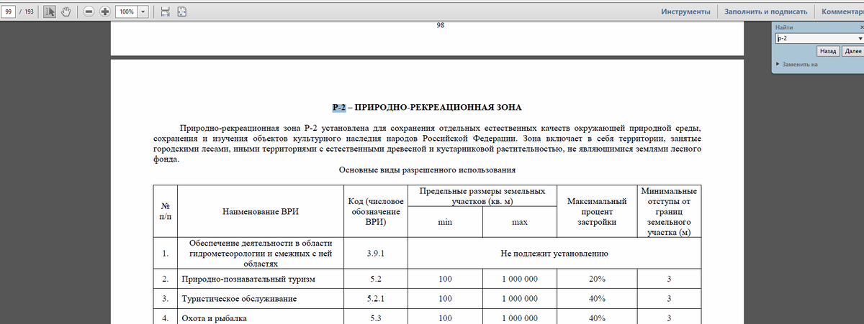Fit whole page in window

[181, 12]
